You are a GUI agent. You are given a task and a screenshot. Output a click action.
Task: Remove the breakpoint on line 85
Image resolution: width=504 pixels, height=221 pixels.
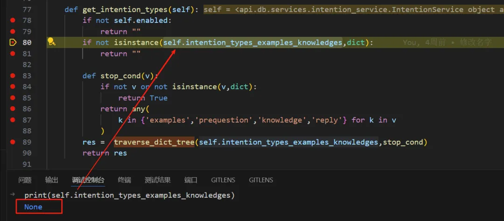pos(13,97)
